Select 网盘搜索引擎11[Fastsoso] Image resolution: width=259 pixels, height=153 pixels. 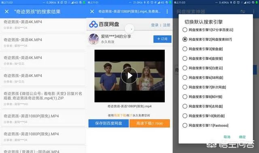(206, 125)
